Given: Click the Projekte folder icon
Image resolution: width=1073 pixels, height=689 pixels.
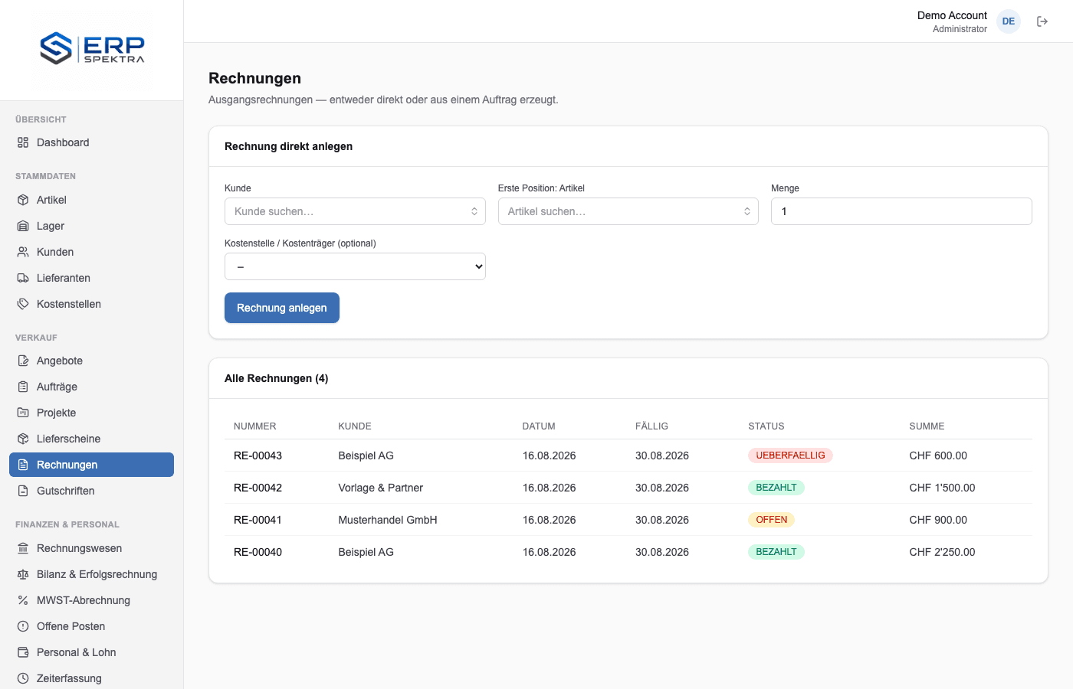Looking at the screenshot, I should pyautogui.click(x=23, y=413).
